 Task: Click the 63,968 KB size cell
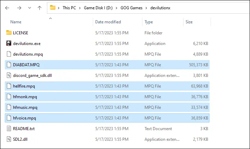200,86
